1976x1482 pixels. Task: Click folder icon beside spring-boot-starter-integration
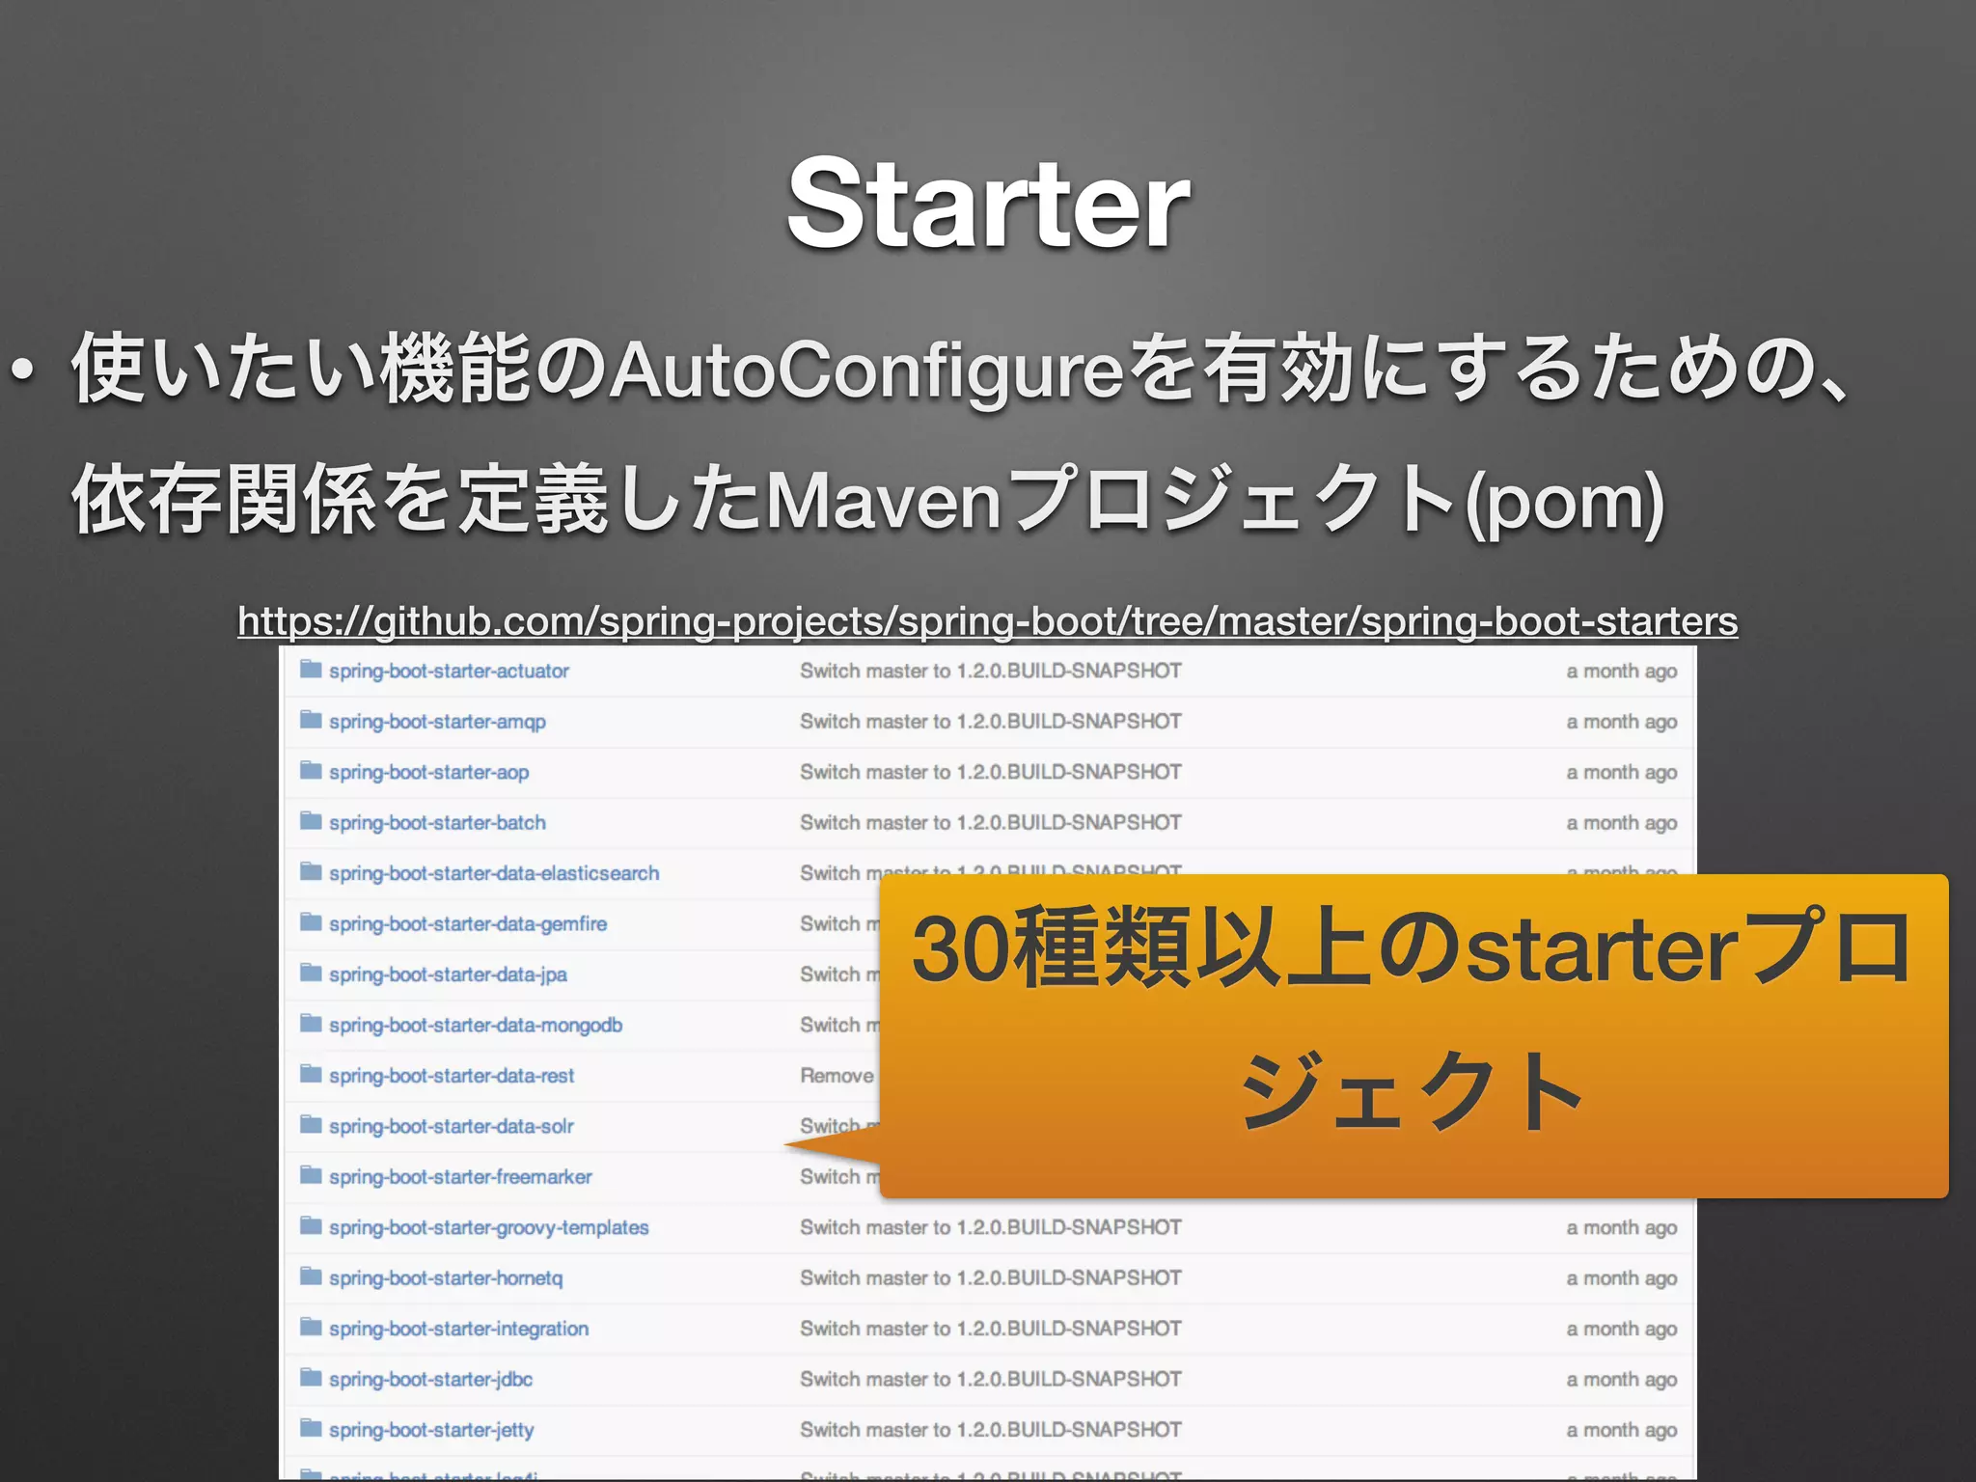point(311,1327)
